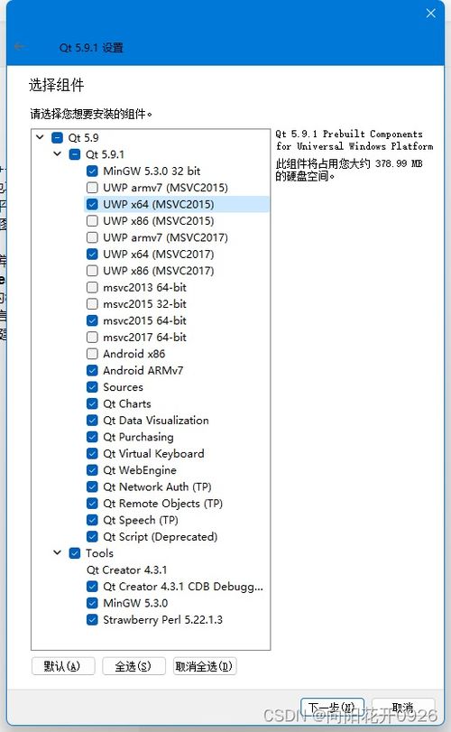Collapse the Qt 5.9 tree node

click(x=40, y=137)
